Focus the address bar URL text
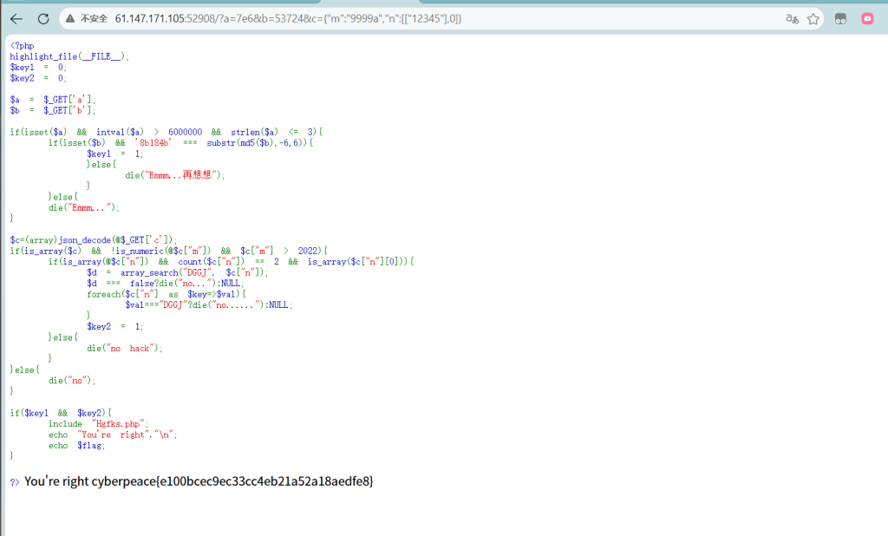 click(x=286, y=18)
